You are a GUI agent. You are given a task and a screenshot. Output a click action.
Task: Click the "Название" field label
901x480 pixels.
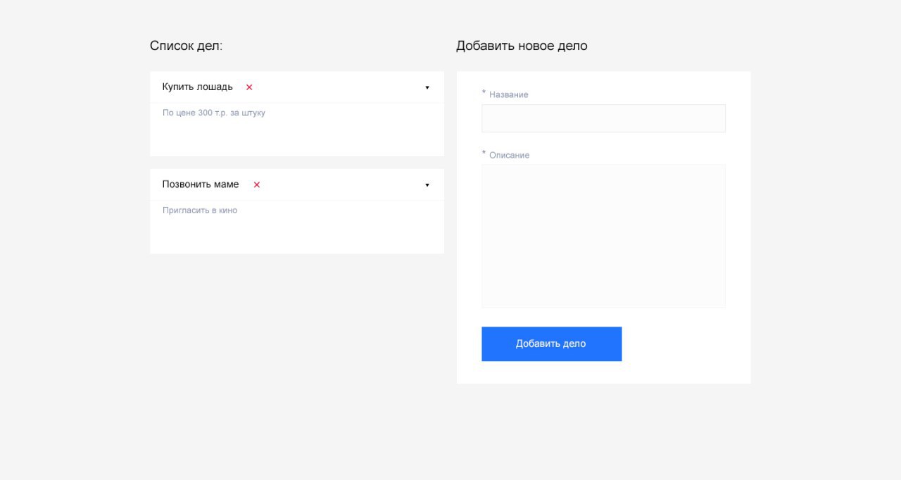(508, 94)
